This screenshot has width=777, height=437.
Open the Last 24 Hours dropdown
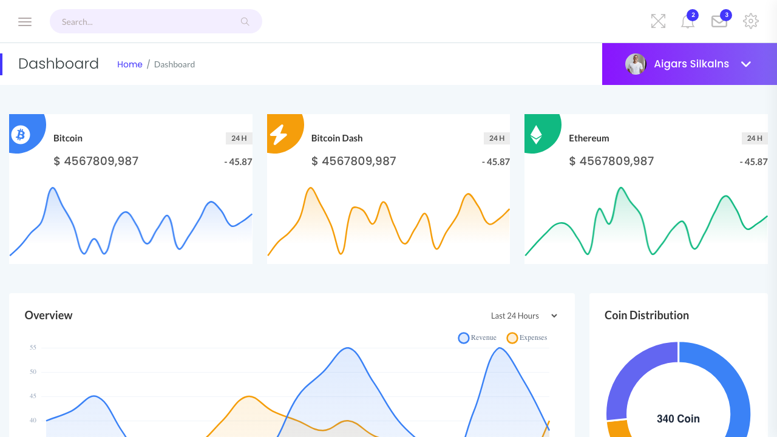click(522, 316)
